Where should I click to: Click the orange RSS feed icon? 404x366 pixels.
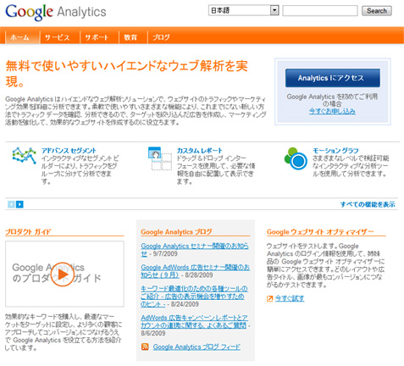click(145, 347)
